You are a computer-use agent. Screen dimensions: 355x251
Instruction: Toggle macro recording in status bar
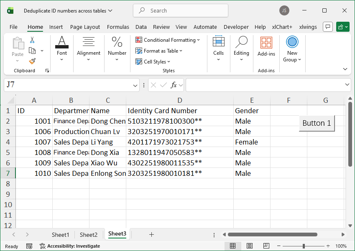29,246
